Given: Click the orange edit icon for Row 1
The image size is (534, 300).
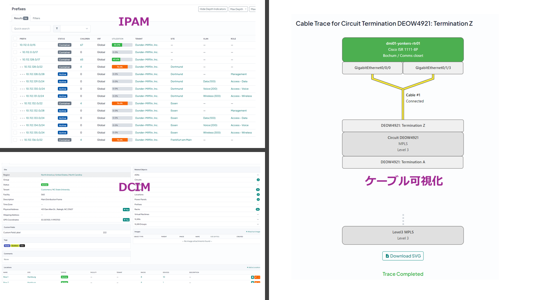Looking at the screenshot, I should click(256, 277).
